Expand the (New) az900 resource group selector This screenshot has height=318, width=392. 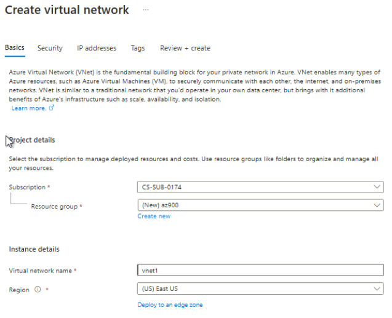click(252, 205)
